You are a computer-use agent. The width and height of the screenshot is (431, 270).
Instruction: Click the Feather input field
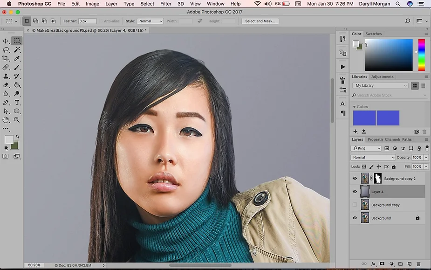click(x=88, y=21)
